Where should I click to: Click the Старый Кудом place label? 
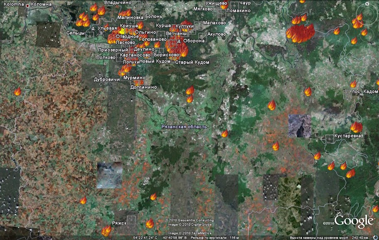192,62
